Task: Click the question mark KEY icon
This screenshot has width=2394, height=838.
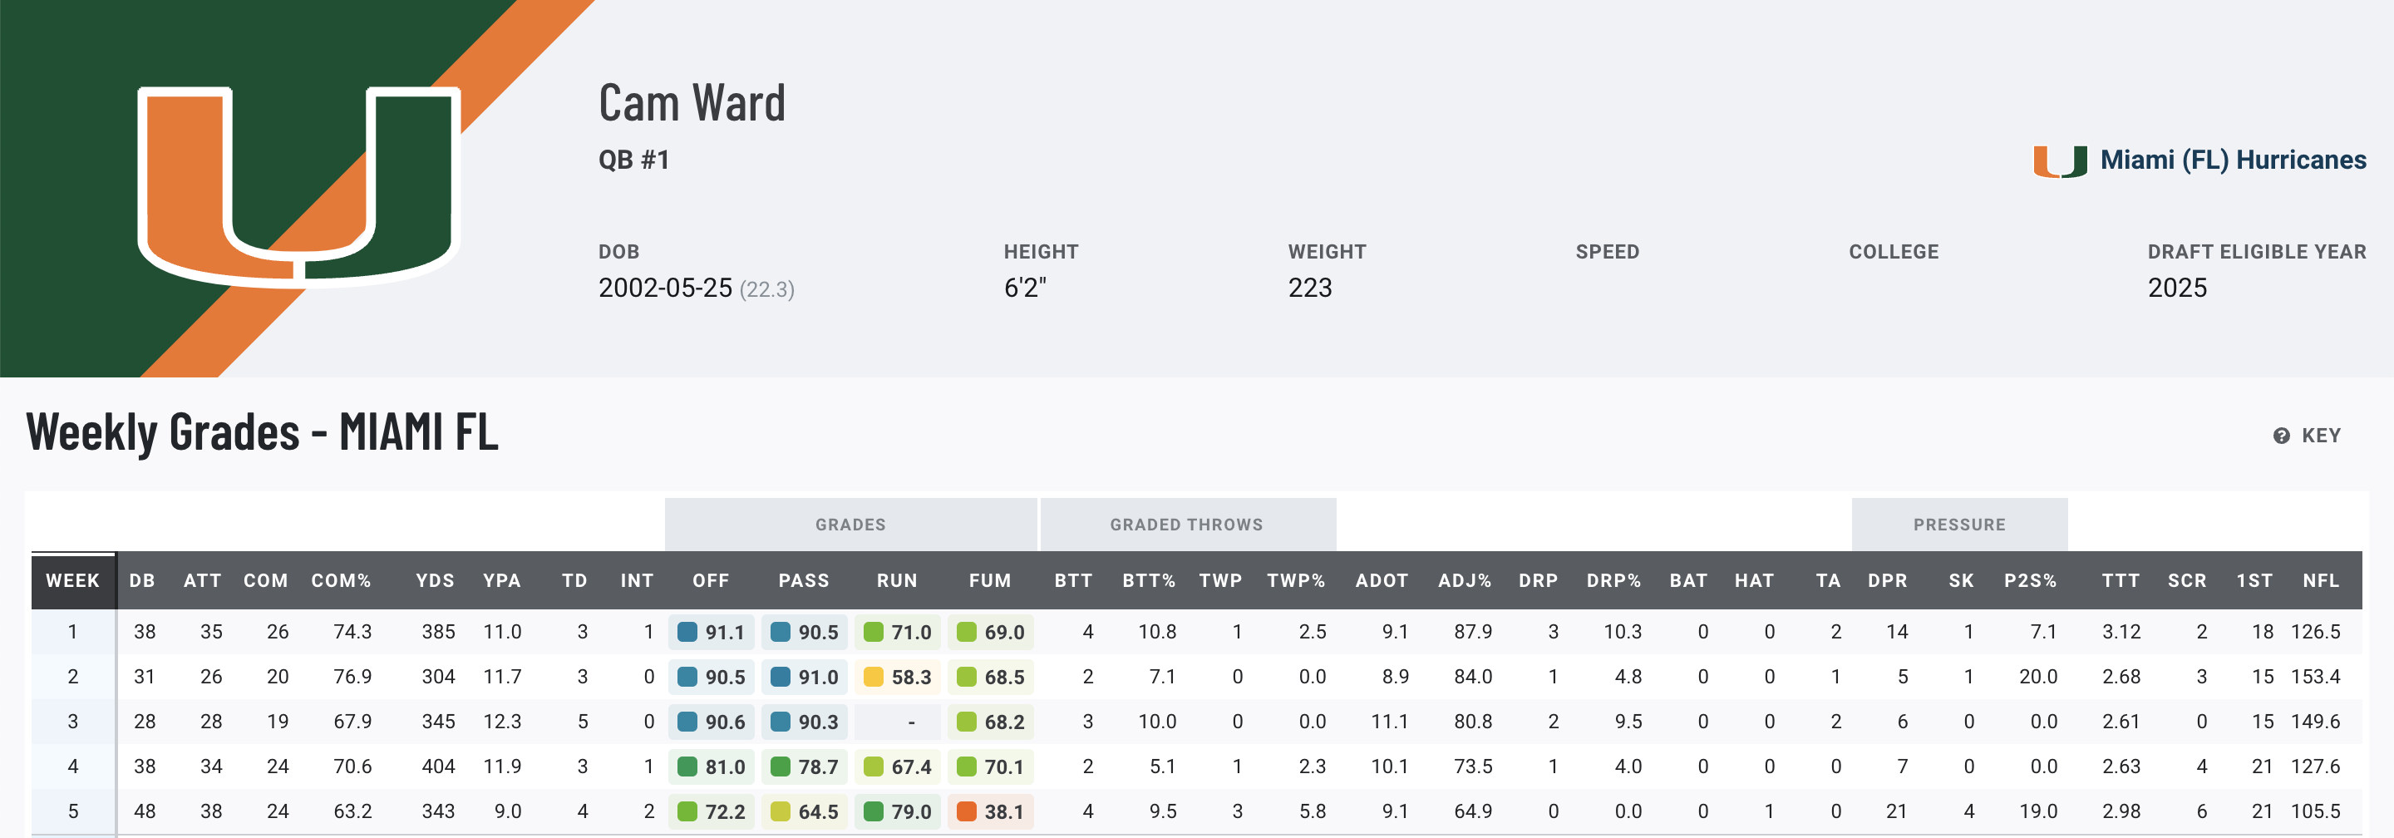Action: pos(2281,436)
